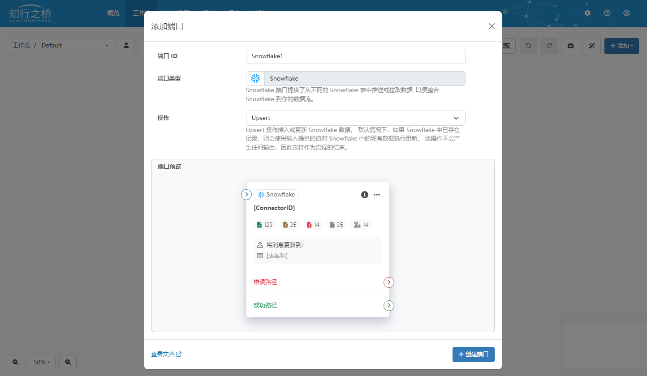Viewport: 647px width, 376px height.
Task: Click the green success path arrow
Action: [x=388, y=306]
